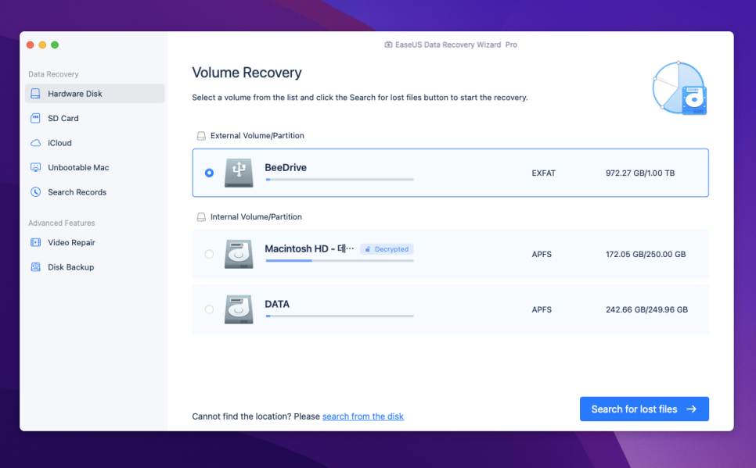Open the Hardware Disk sidebar item
This screenshot has width=756, height=468.
pyautogui.click(x=95, y=94)
